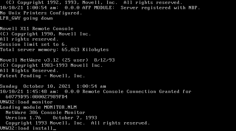Select the 'Loading module MONITOR.NLM' text

[x=38, y=107]
